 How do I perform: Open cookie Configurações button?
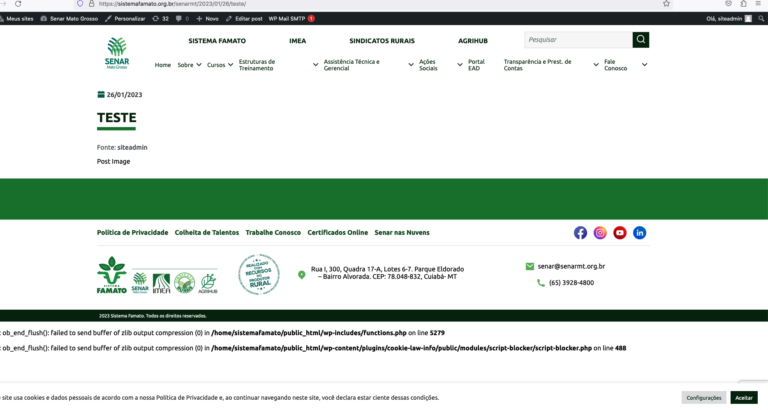[704, 398]
